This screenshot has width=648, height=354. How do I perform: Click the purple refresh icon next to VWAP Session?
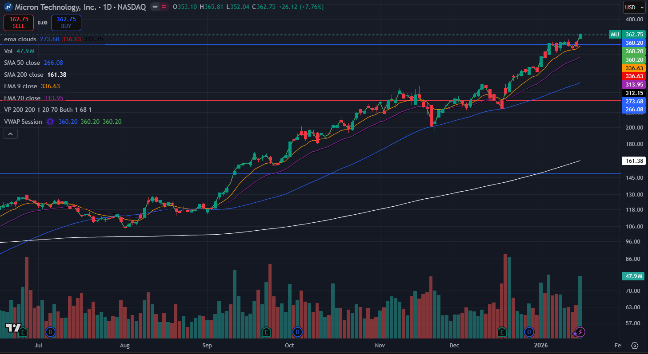point(50,122)
